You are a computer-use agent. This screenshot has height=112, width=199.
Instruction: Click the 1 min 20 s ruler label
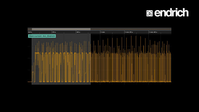[x=129, y=32]
